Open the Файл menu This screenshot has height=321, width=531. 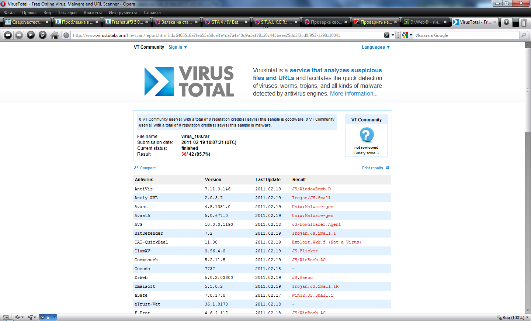click(x=9, y=13)
